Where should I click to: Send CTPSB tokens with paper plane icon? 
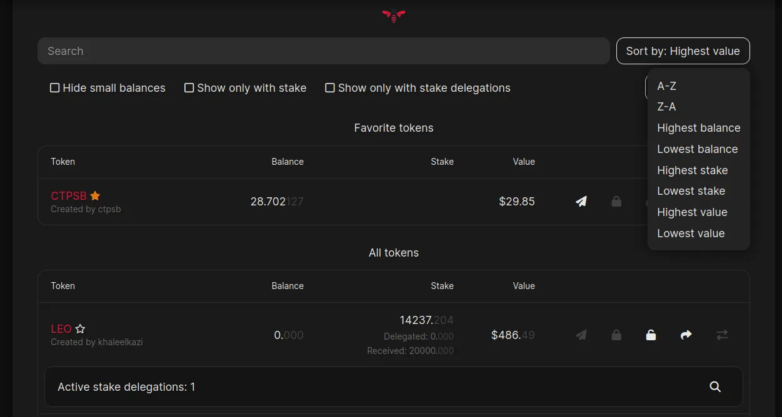(x=581, y=202)
